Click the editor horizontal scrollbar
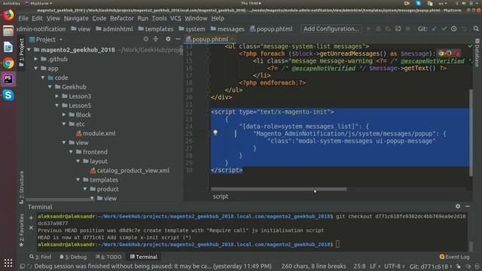The width and height of the screenshot is (482, 271). tap(279, 189)
